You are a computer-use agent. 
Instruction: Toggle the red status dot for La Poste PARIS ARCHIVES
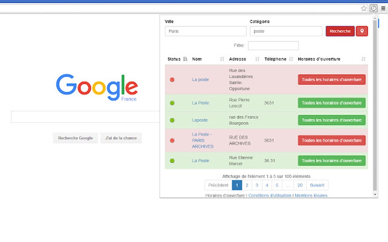pos(172,140)
